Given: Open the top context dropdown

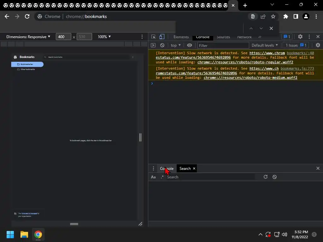Looking at the screenshot, I should (176, 45).
